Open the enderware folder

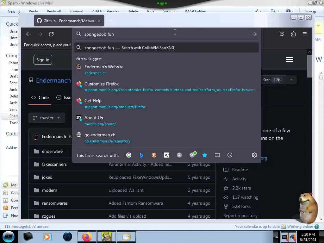52,152
